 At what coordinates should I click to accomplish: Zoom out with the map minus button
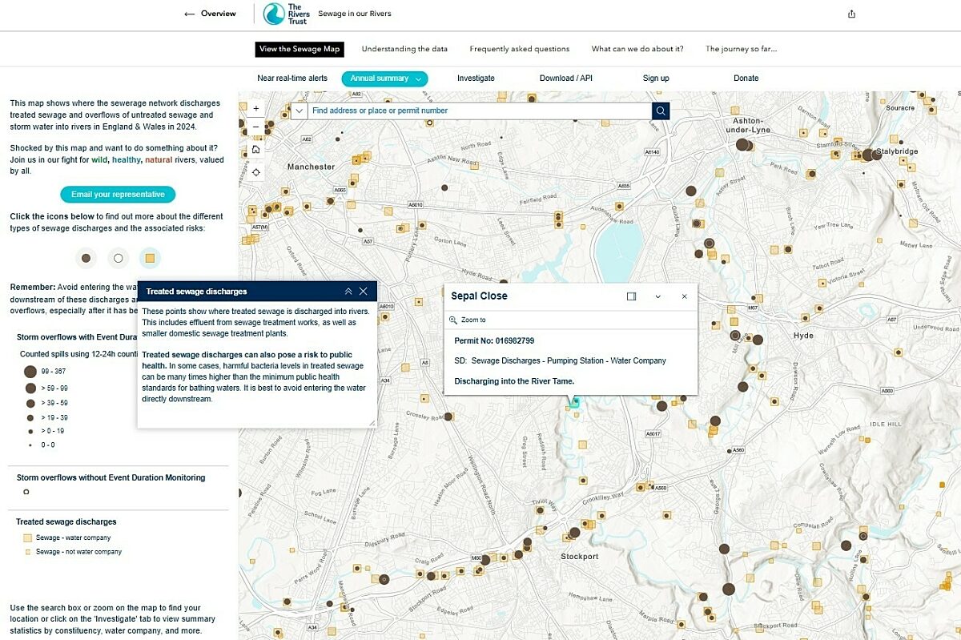(255, 127)
